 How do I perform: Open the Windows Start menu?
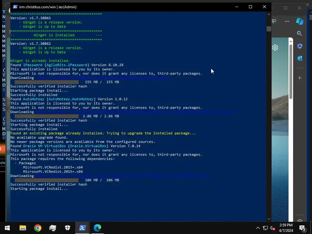pos(7,228)
